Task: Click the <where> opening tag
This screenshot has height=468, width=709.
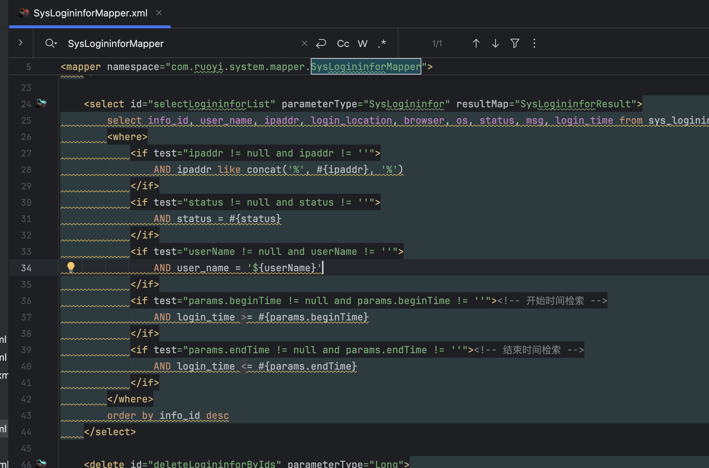Action: click(x=127, y=137)
